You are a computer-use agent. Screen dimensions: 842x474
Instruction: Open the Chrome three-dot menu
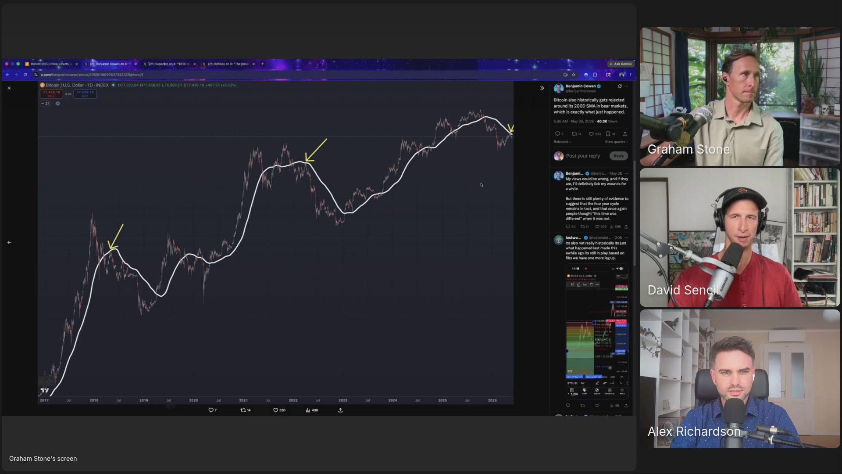(x=631, y=75)
